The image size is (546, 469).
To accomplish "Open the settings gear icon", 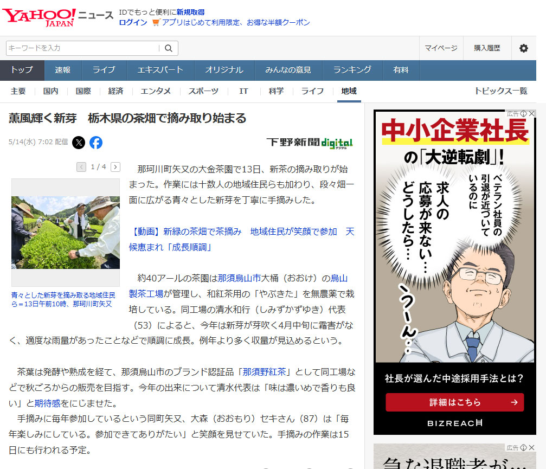I will click(x=523, y=48).
